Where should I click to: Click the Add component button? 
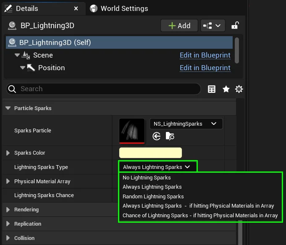tap(179, 26)
